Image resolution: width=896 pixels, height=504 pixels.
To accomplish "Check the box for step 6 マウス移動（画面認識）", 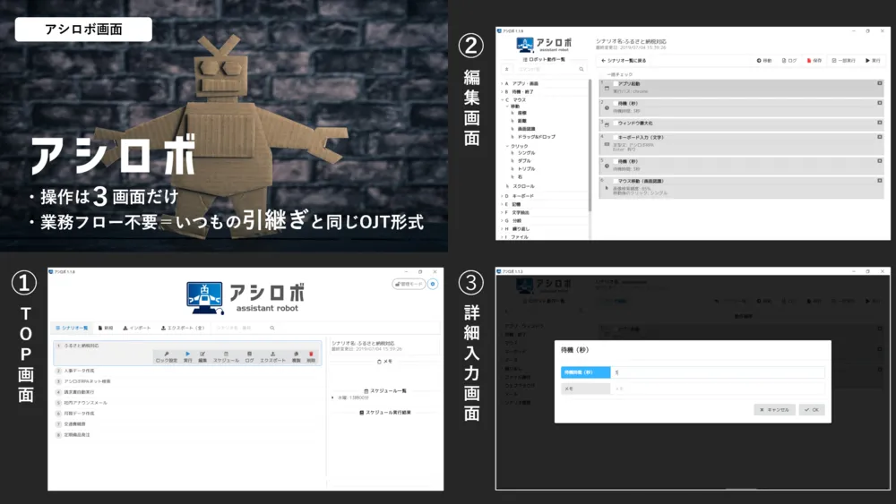I will 616,181.
